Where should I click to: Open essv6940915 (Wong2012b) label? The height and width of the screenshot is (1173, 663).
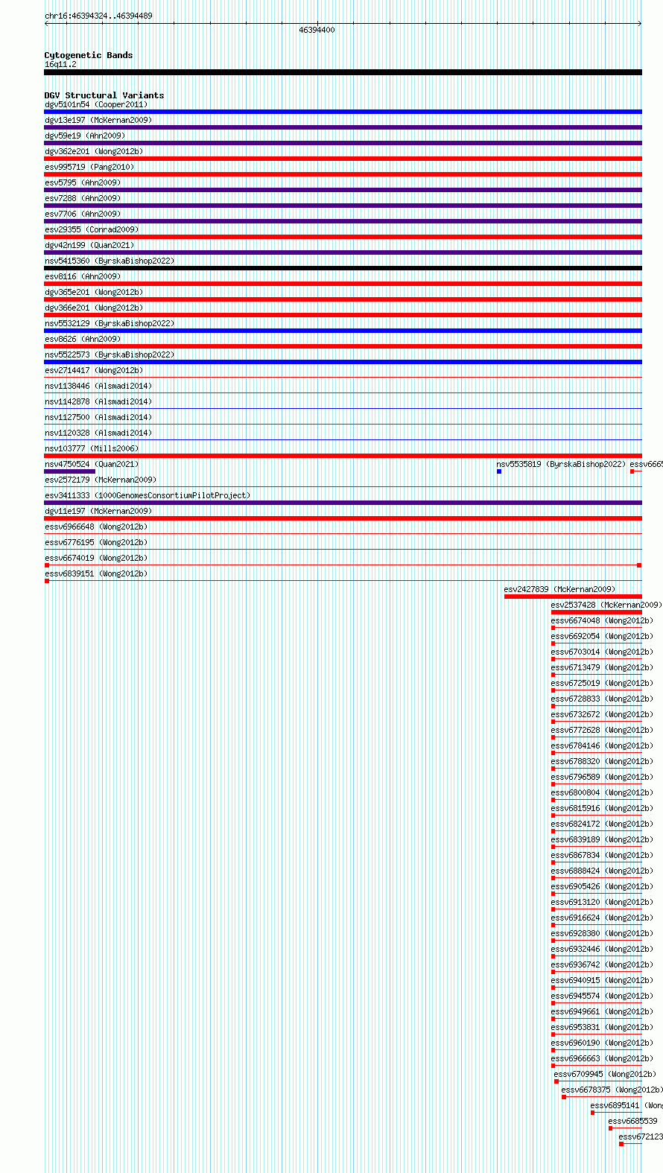[x=602, y=980]
